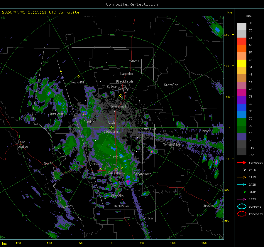Select the white 80 dBZ color swatch

click(x=242, y=26)
